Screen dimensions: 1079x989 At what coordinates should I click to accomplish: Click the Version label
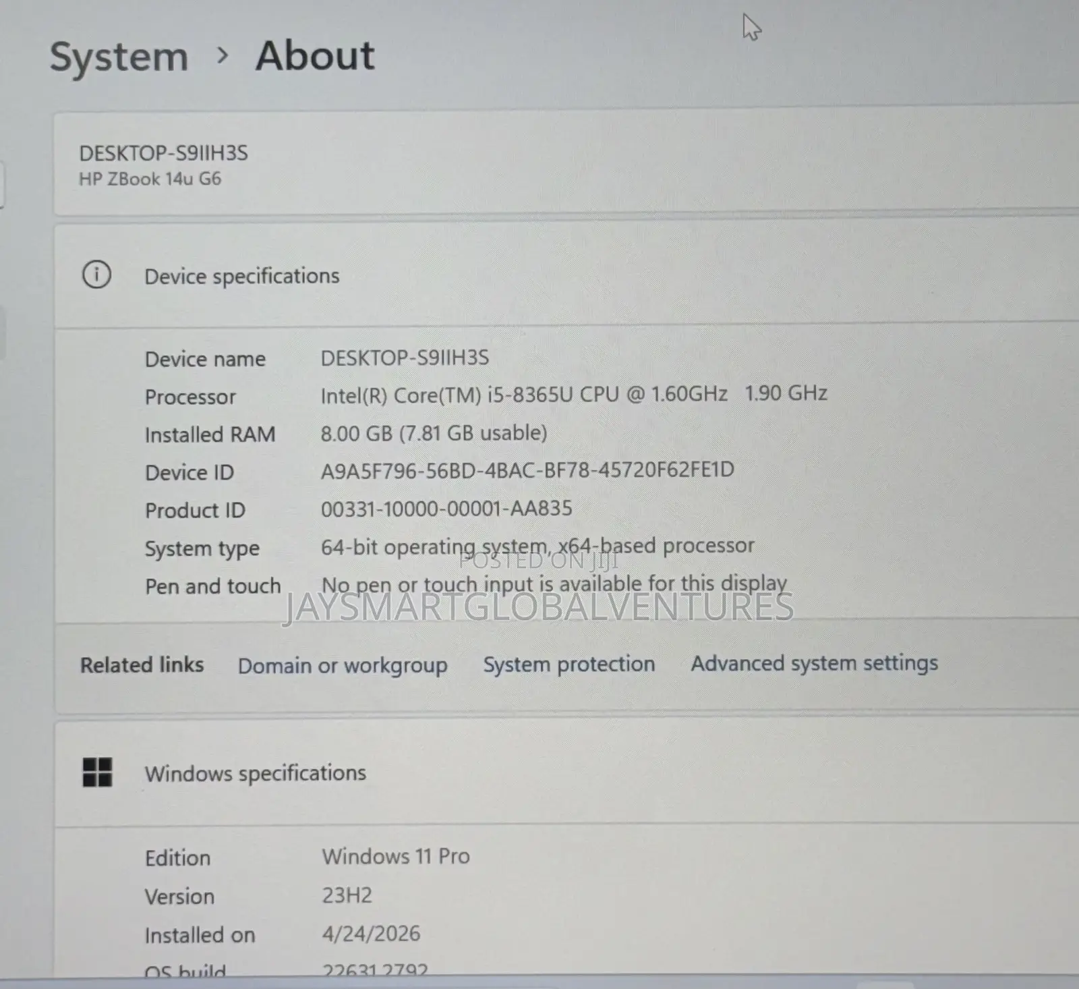pyautogui.click(x=179, y=897)
